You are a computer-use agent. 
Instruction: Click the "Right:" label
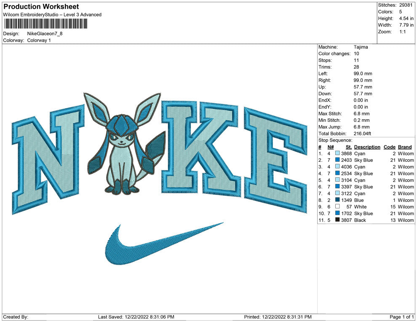click(x=324, y=80)
